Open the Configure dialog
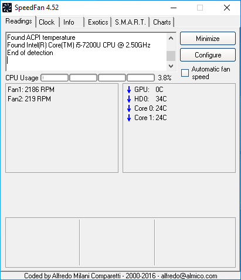Screen dimensions: 241x280 tap(208, 55)
